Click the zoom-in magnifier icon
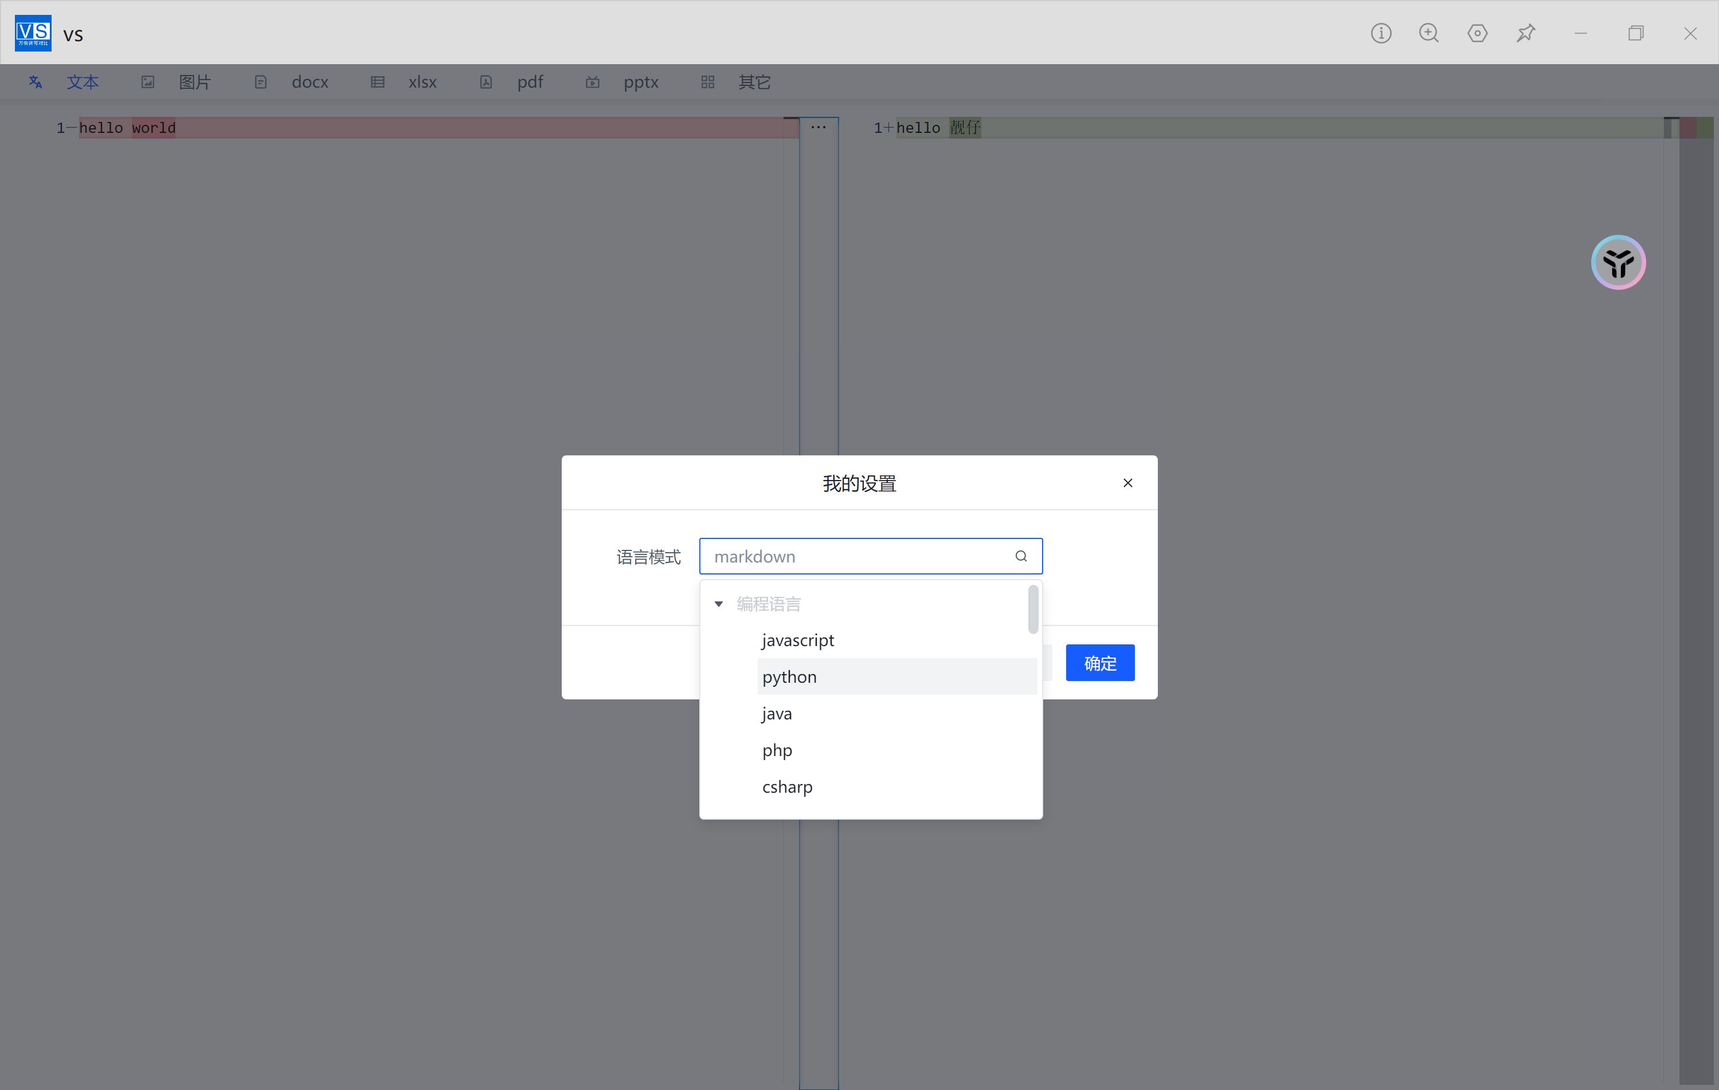Viewport: 1719px width, 1090px height. (x=1429, y=34)
